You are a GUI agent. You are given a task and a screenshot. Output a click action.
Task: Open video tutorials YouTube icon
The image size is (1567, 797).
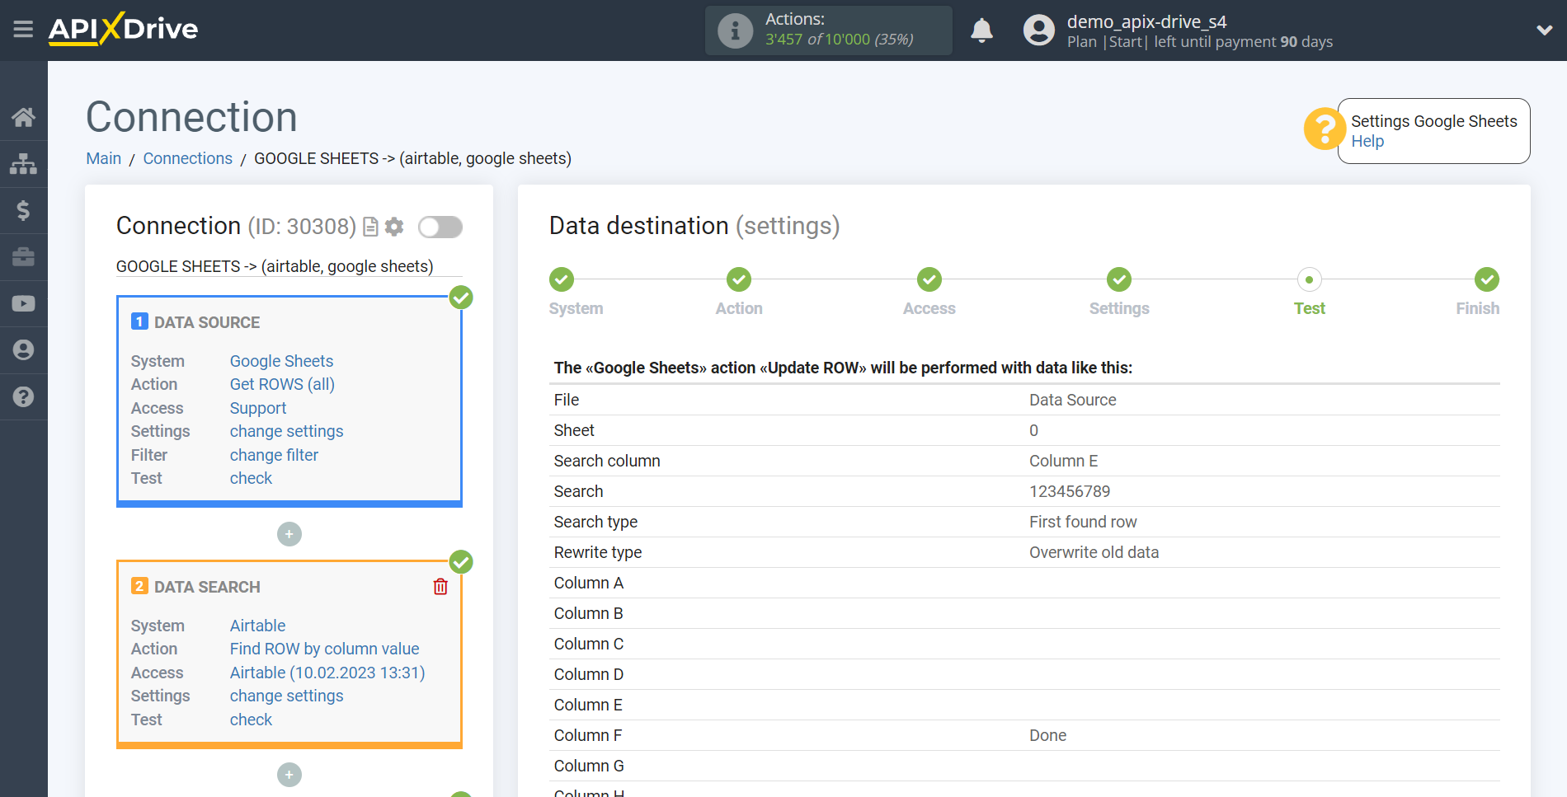23,303
